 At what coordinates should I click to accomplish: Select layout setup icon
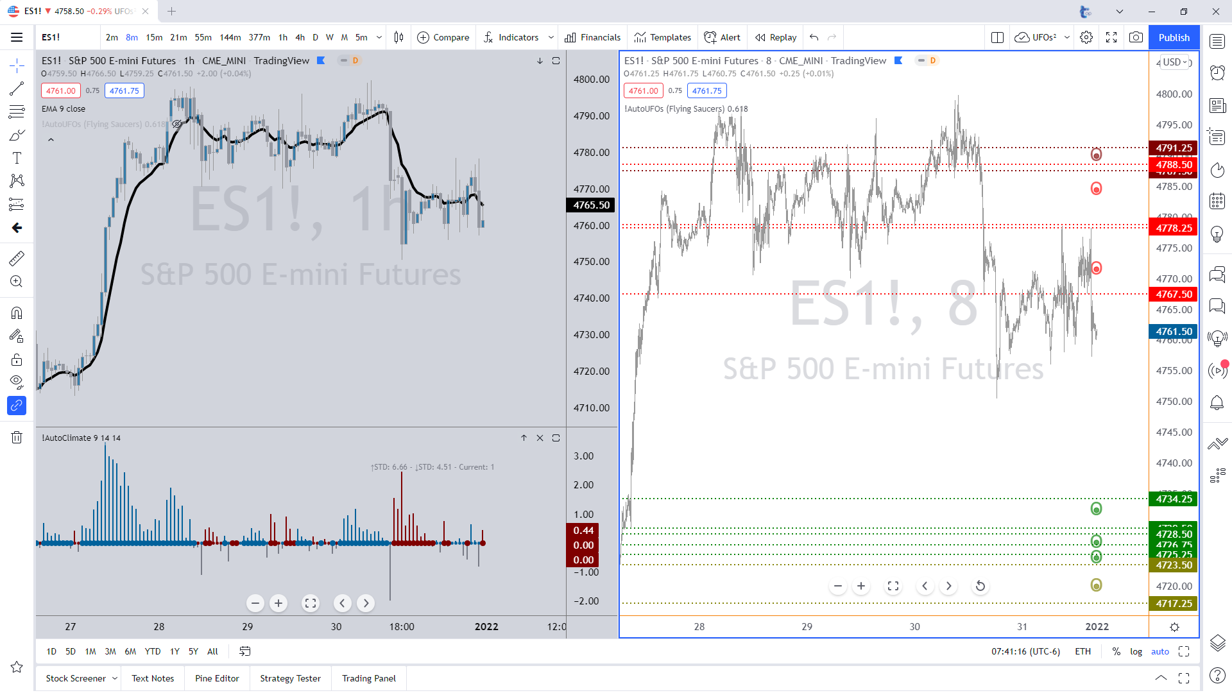pyautogui.click(x=997, y=37)
